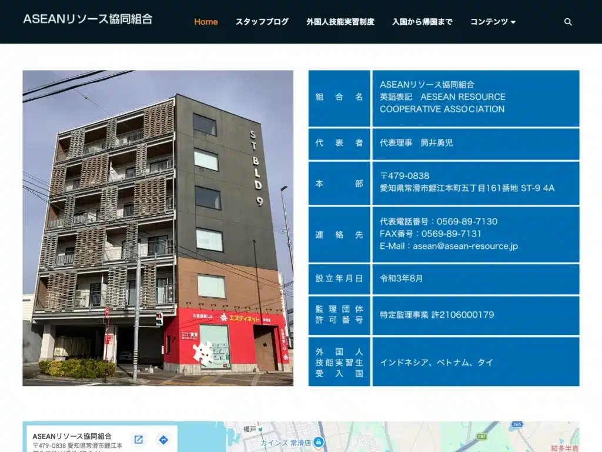Click the ST BLD 9 building photo
The height and width of the screenshot is (452, 602).
(158, 228)
